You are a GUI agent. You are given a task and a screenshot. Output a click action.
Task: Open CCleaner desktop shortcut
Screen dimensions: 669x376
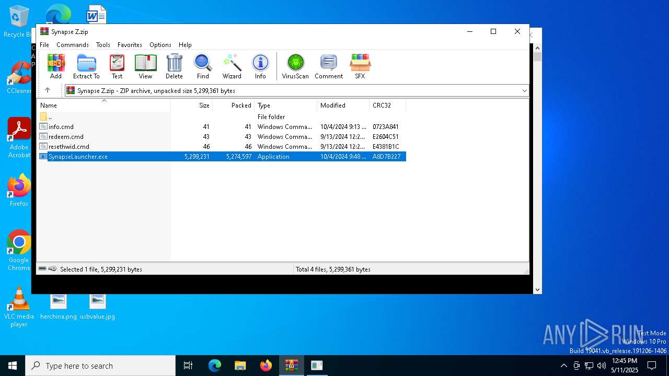[x=19, y=78]
